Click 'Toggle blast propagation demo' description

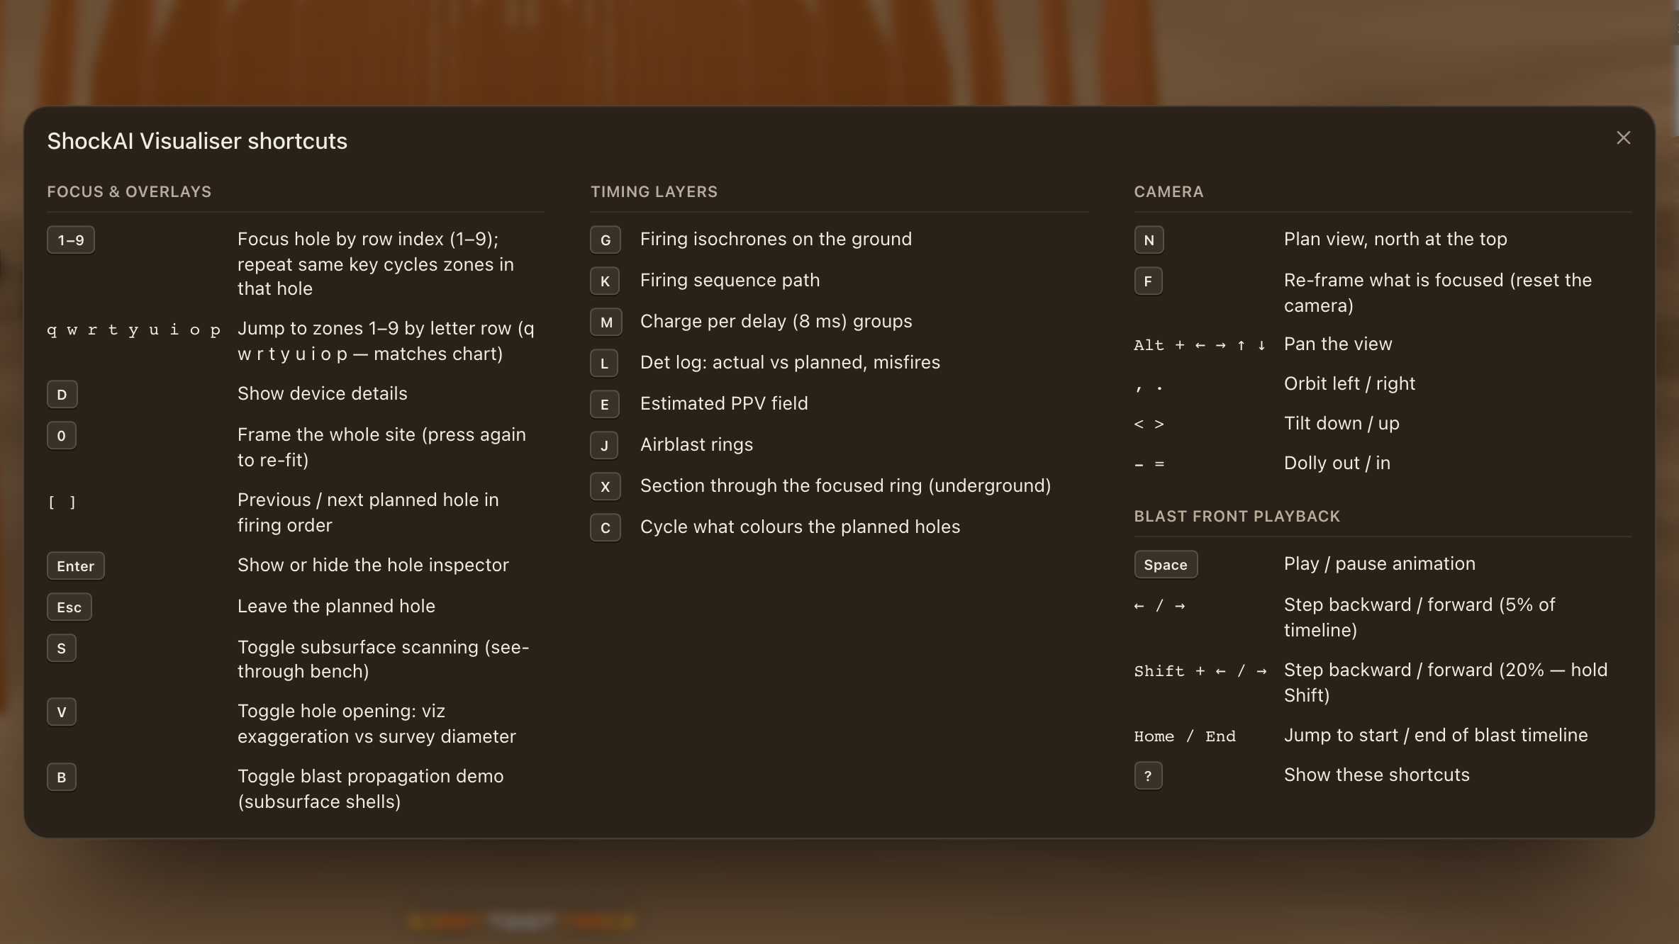click(371, 789)
